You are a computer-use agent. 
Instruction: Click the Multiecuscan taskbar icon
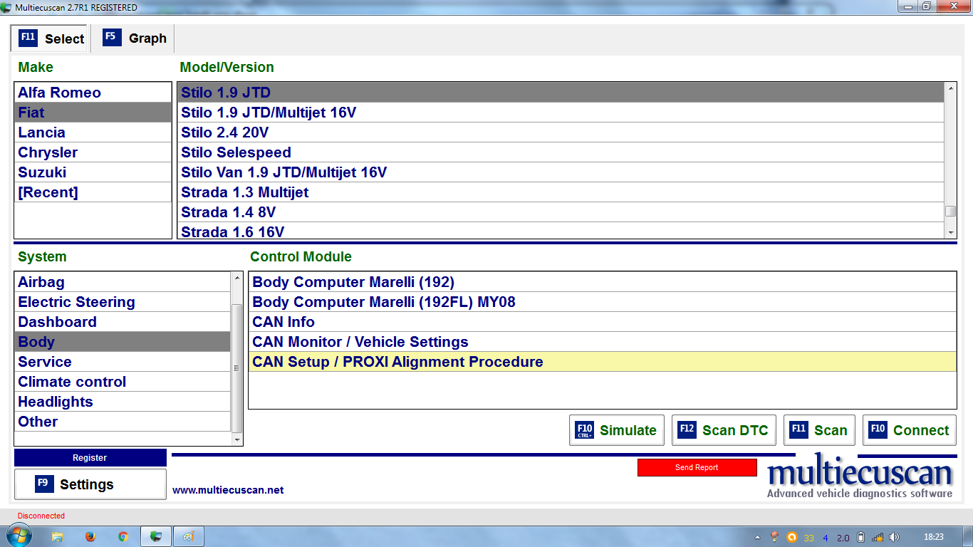click(x=156, y=536)
